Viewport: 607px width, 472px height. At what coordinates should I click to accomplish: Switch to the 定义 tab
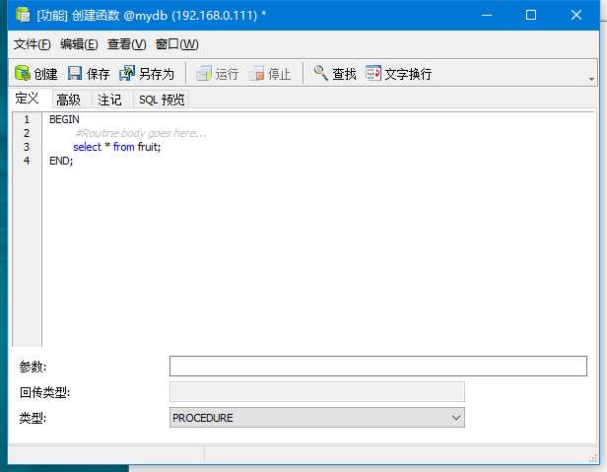tap(27, 99)
